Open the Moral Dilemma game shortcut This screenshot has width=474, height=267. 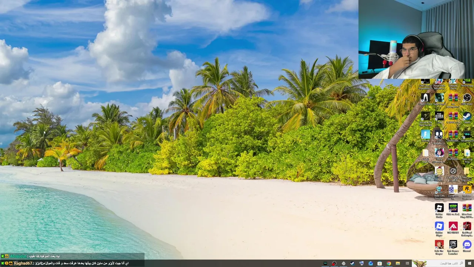click(x=439, y=155)
